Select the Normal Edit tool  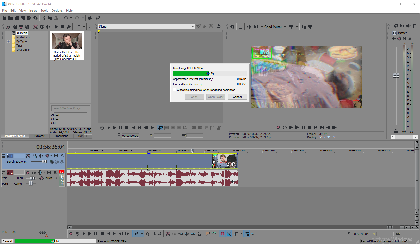pos(137,234)
